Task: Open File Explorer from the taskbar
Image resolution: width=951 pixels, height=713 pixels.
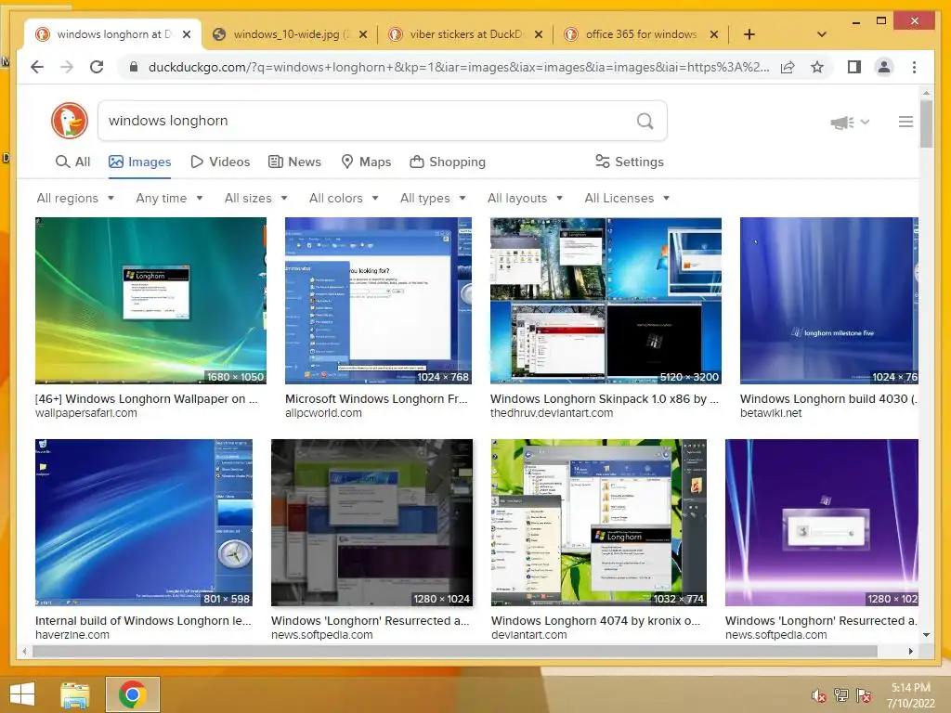Action: [x=74, y=694]
